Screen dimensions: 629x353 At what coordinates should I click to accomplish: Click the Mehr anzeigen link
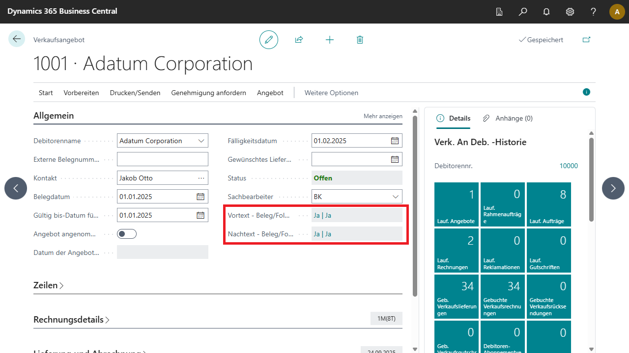point(383,116)
